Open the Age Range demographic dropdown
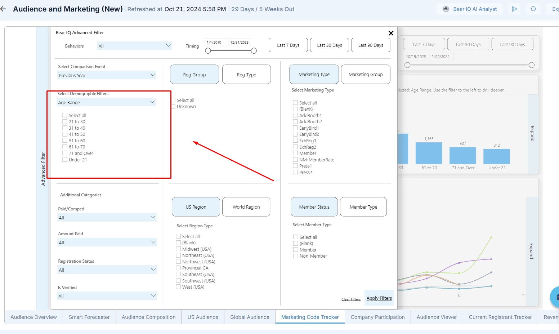Screen dimensions: 559x334 point(107,102)
